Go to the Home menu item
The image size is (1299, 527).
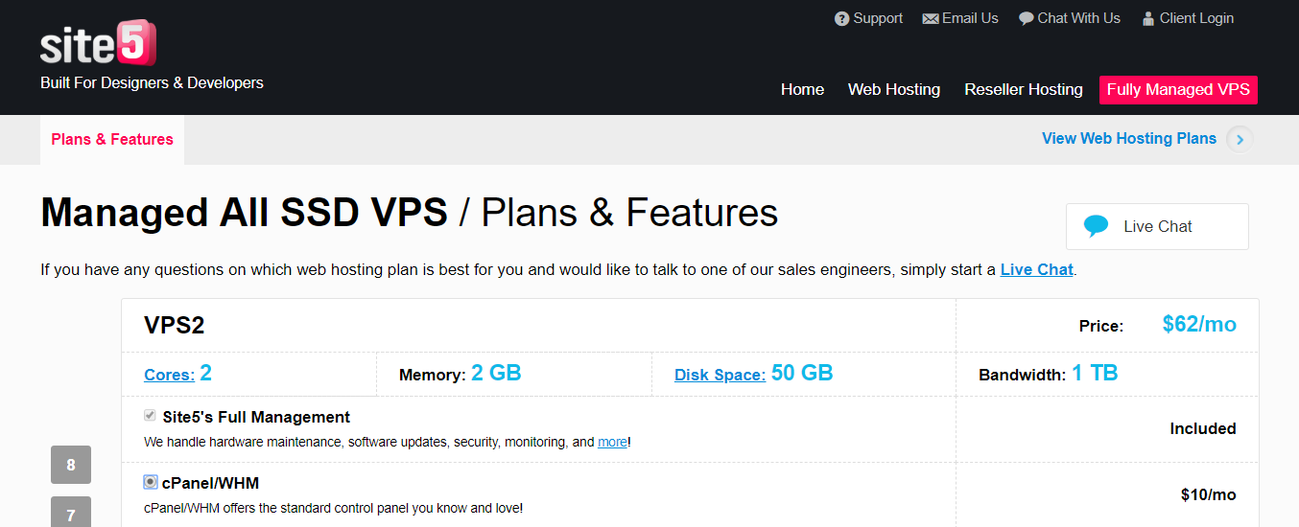802,89
